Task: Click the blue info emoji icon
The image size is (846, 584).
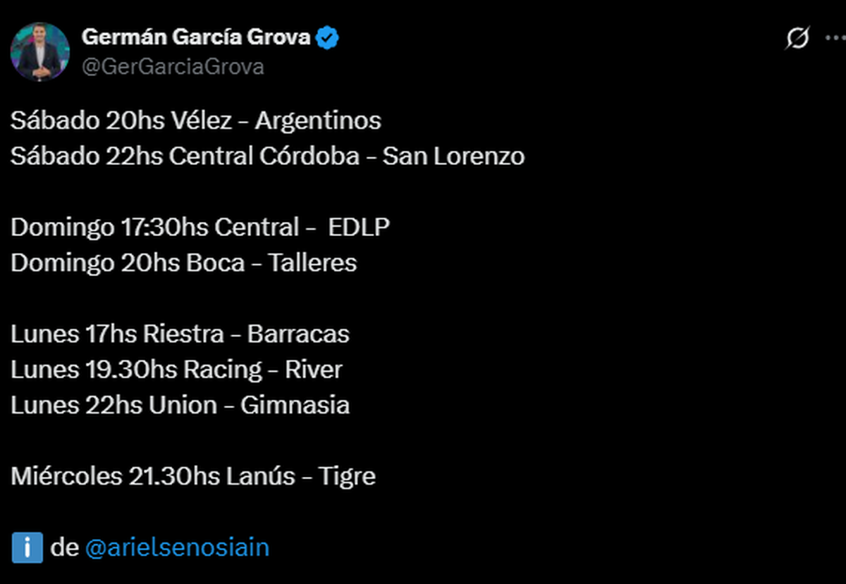Action: tap(27, 548)
